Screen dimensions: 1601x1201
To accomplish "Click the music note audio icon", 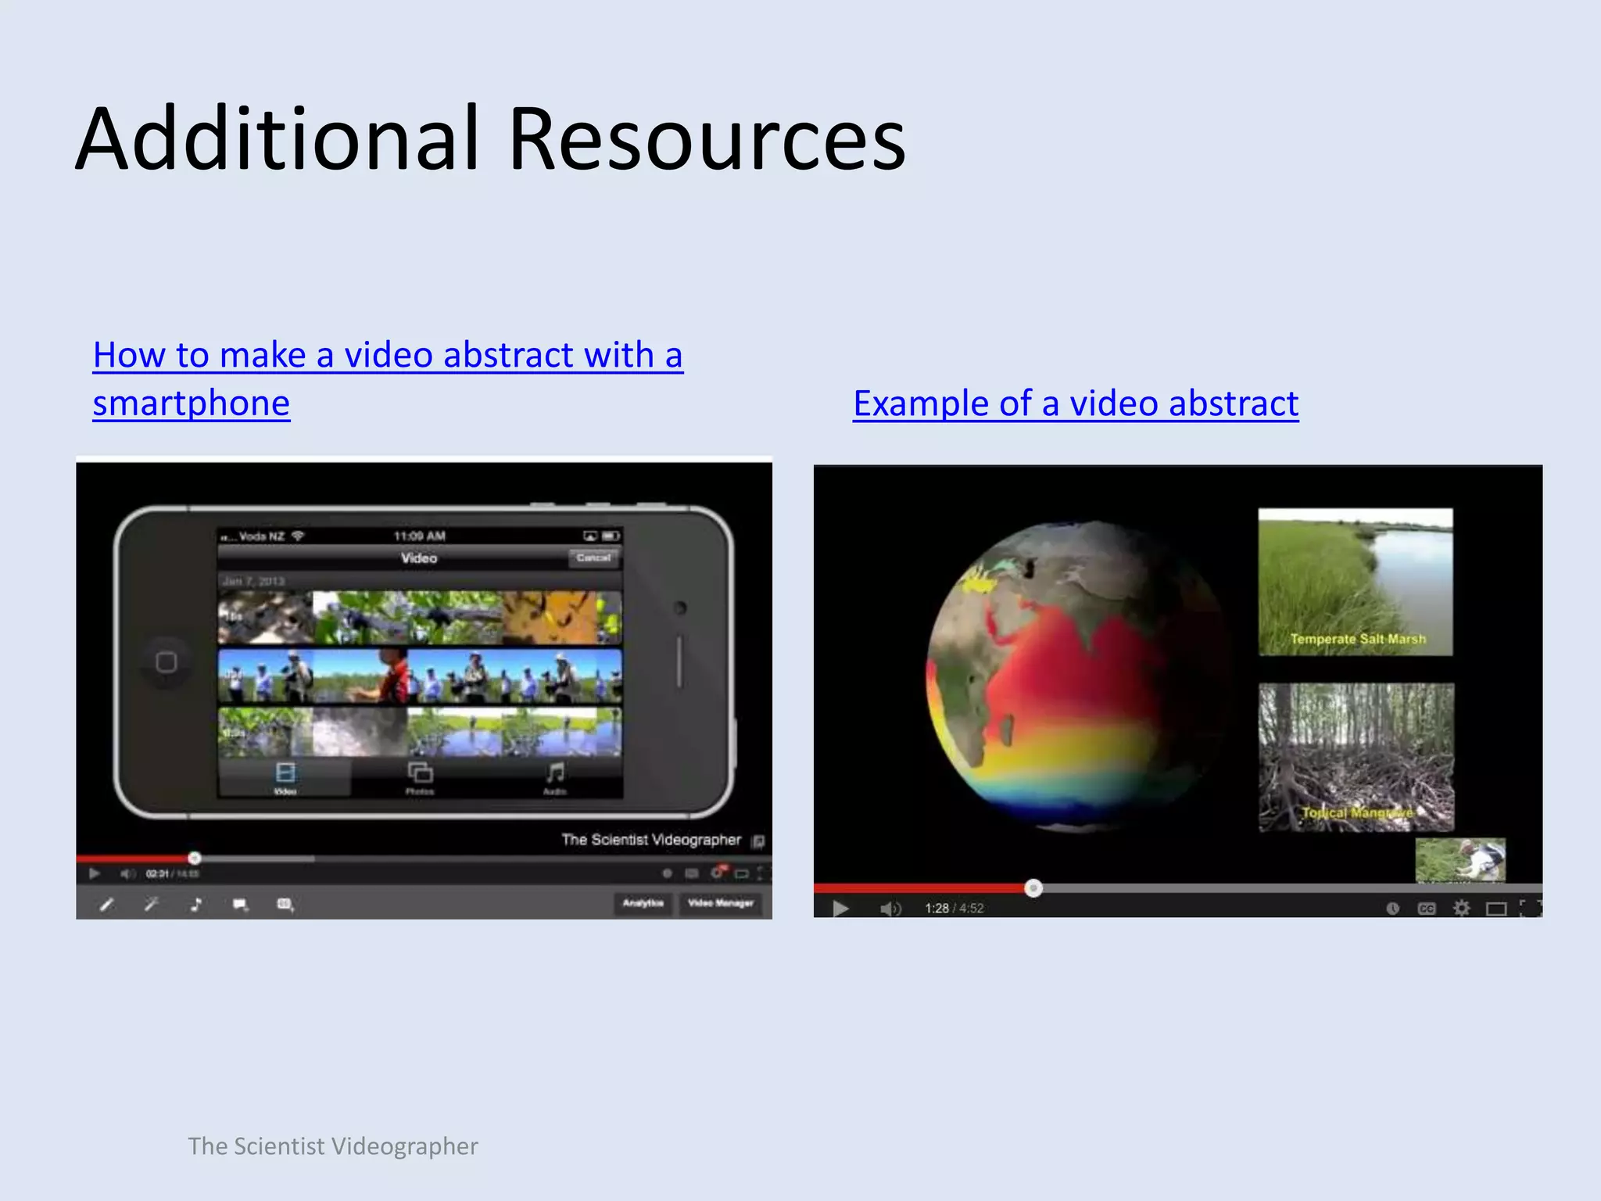I will pyautogui.click(x=196, y=905).
